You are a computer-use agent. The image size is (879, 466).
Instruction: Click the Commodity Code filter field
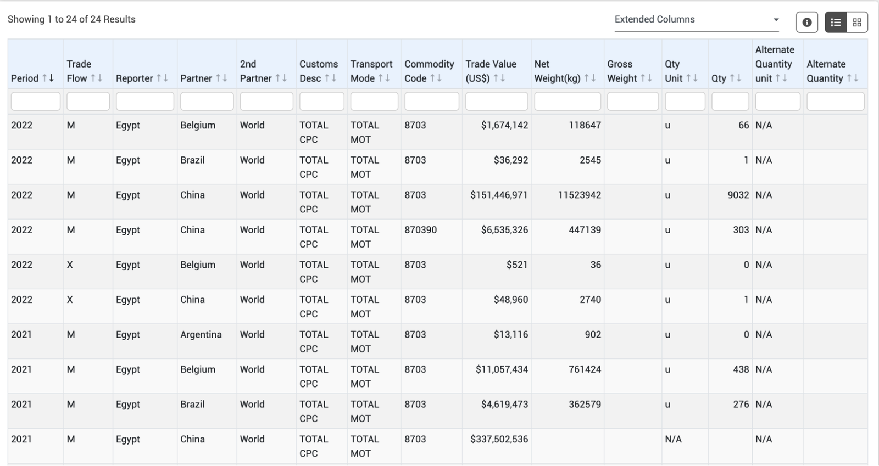pyautogui.click(x=431, y=102)
